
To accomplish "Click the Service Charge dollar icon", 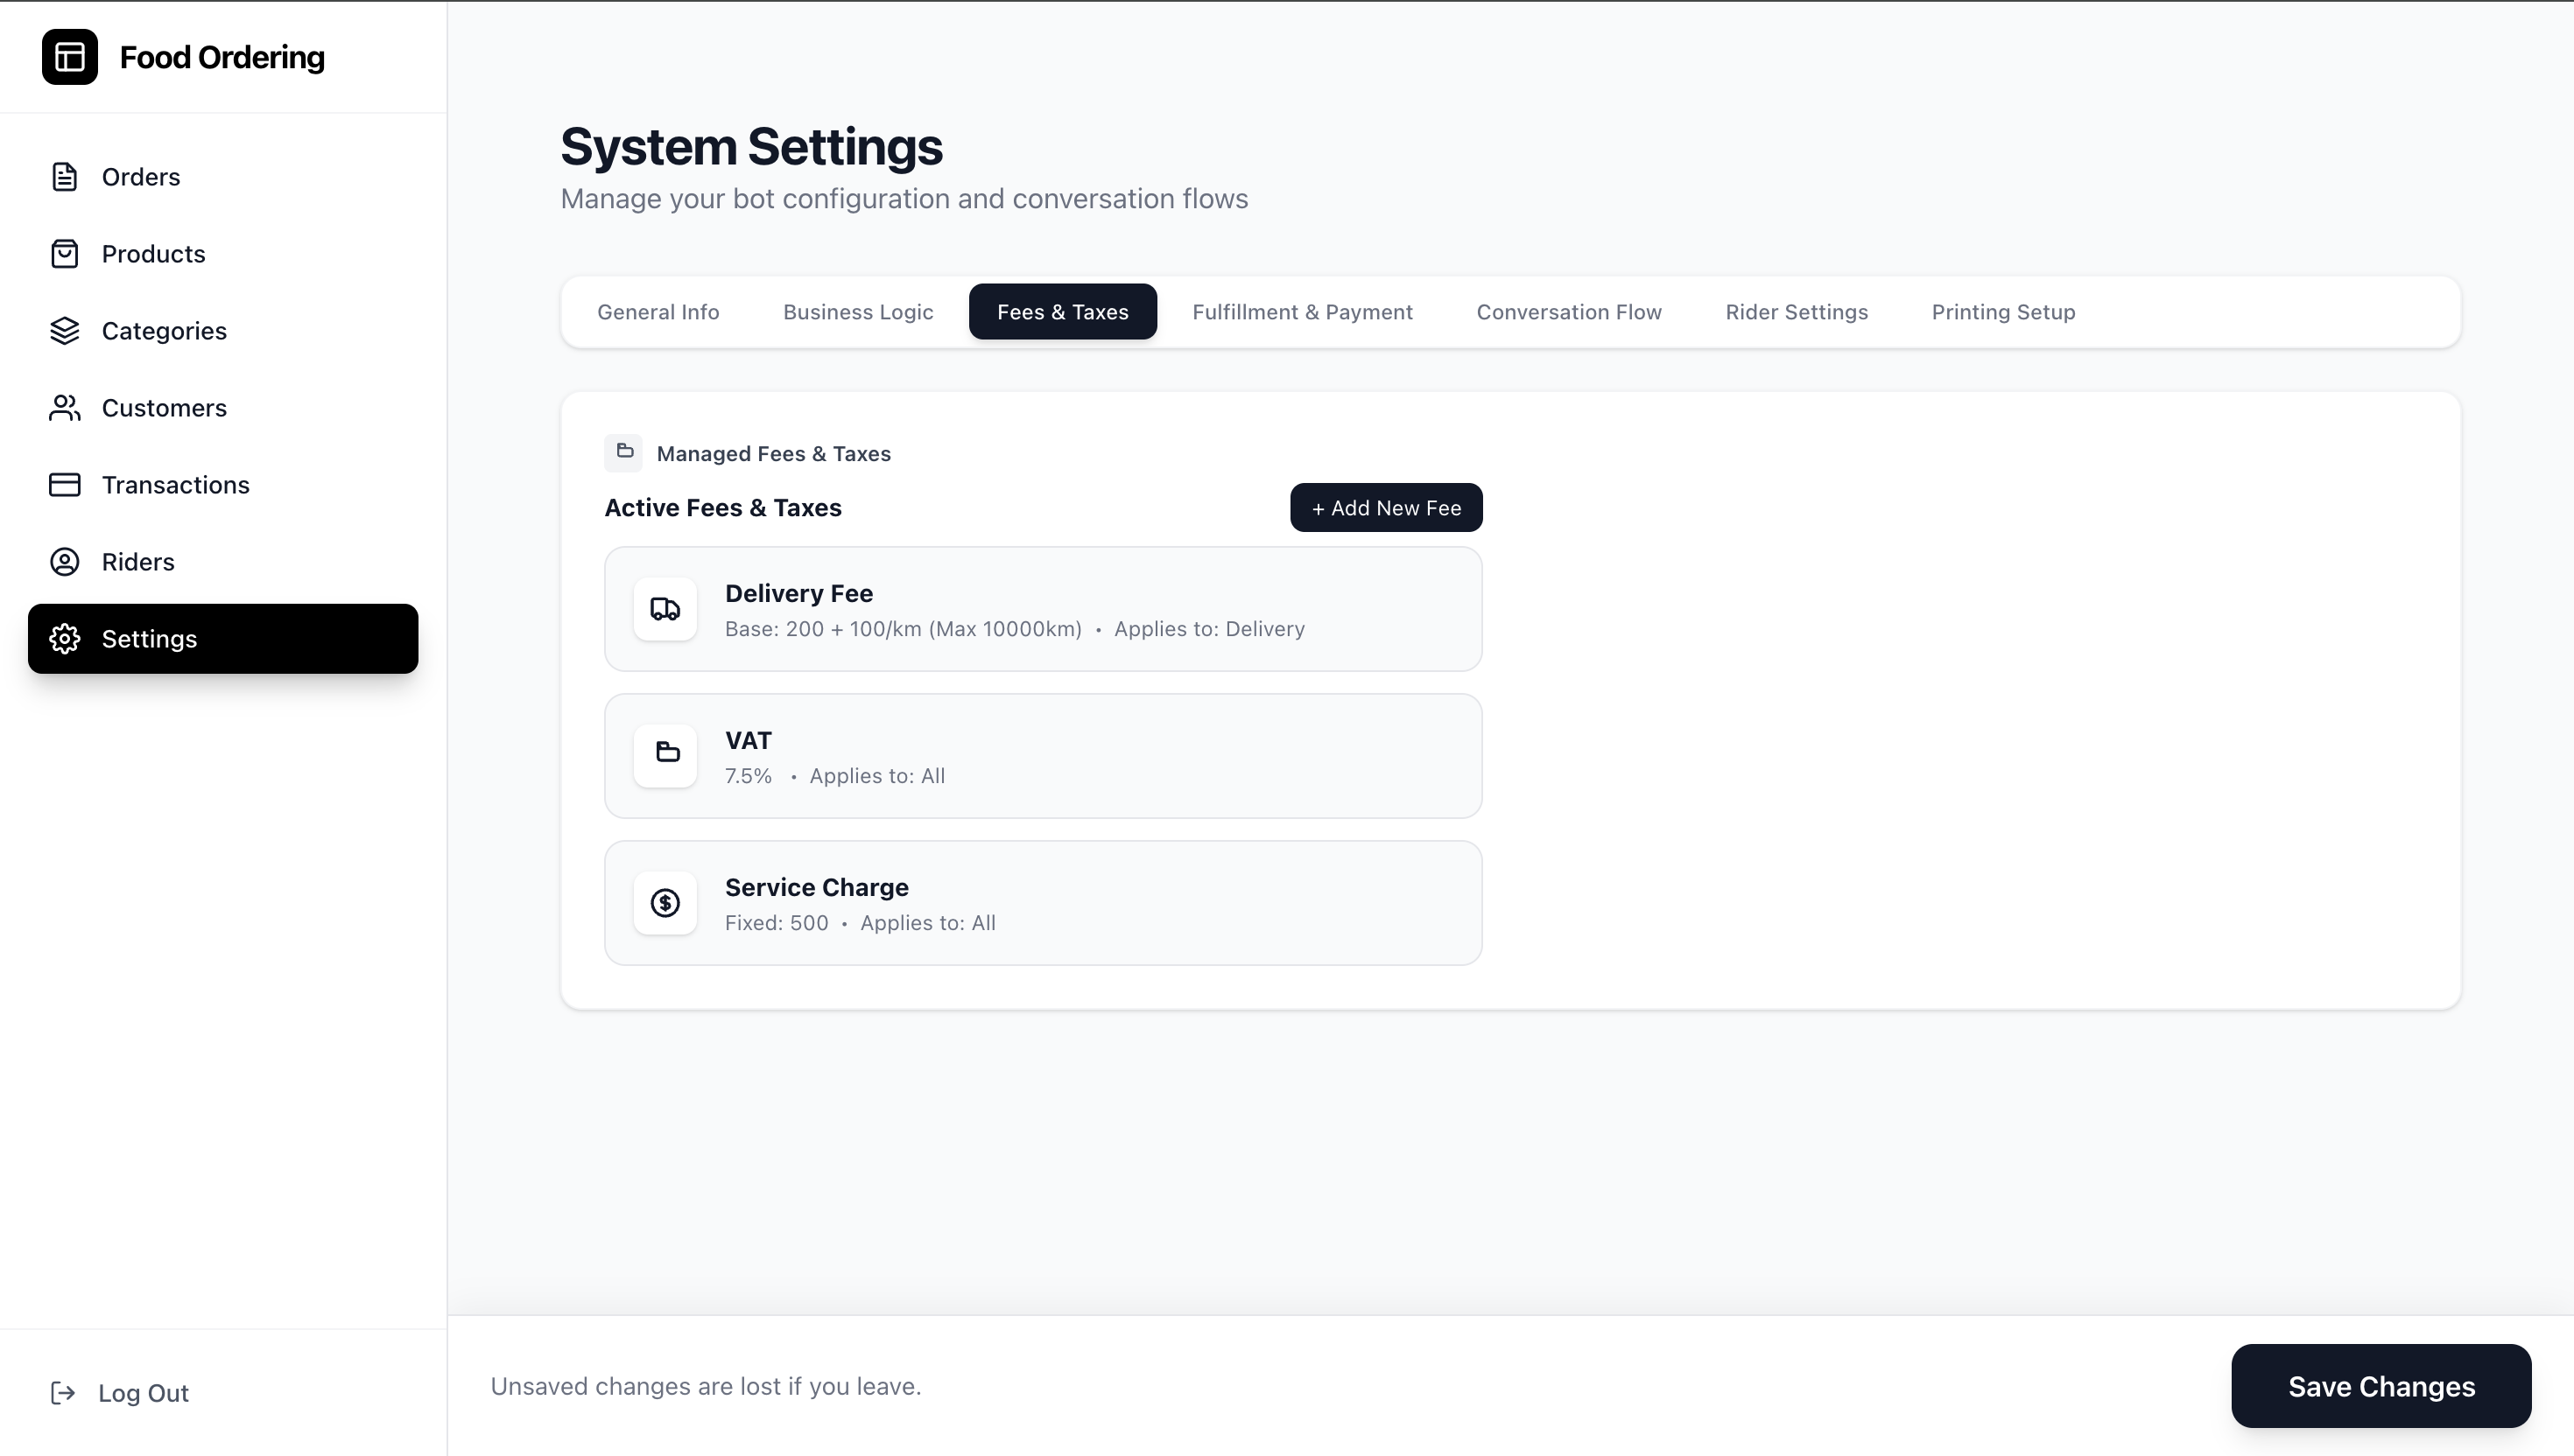I will 665,903.
